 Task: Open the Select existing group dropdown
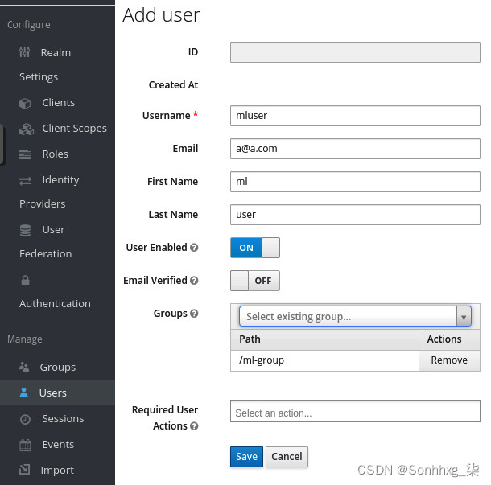[x=355, y=316]
